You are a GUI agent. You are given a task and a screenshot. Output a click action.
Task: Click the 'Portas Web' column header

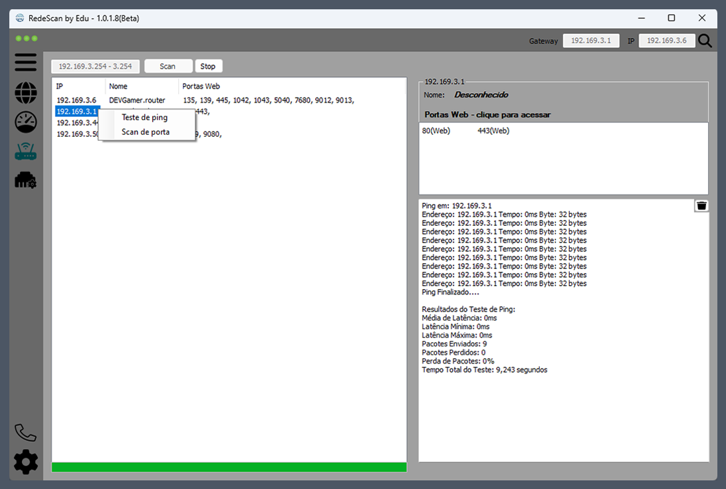coord(201,86)
